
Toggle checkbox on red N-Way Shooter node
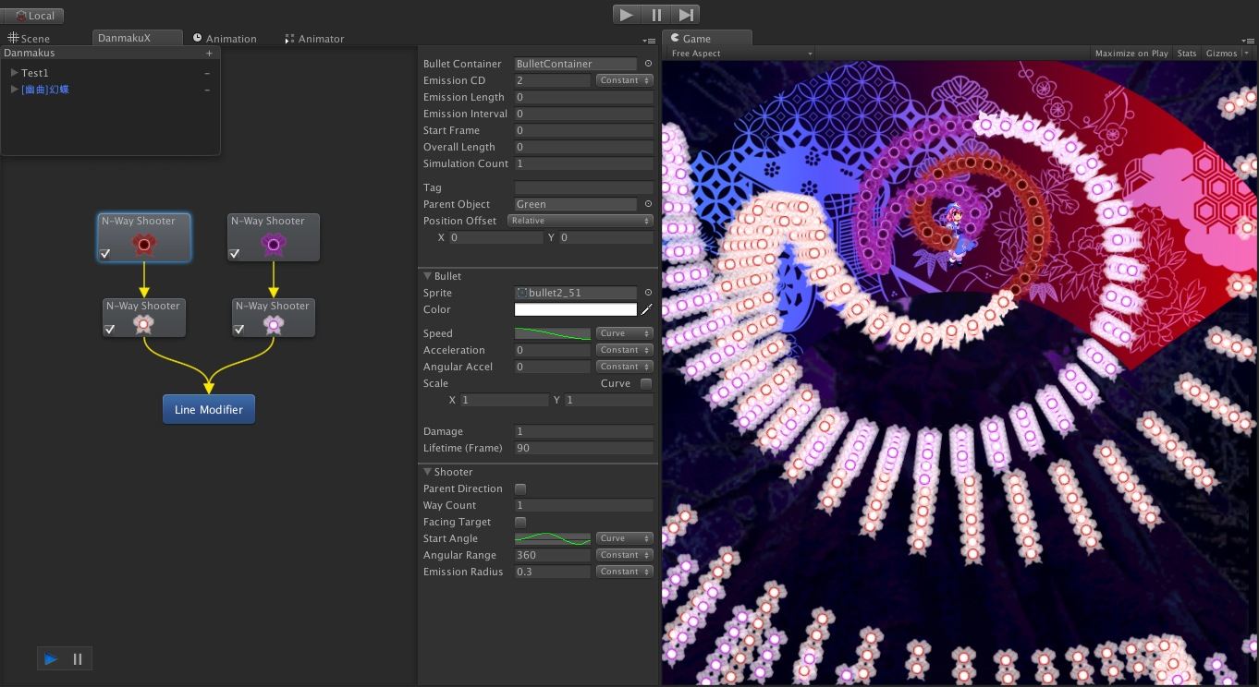click(105, 254)
